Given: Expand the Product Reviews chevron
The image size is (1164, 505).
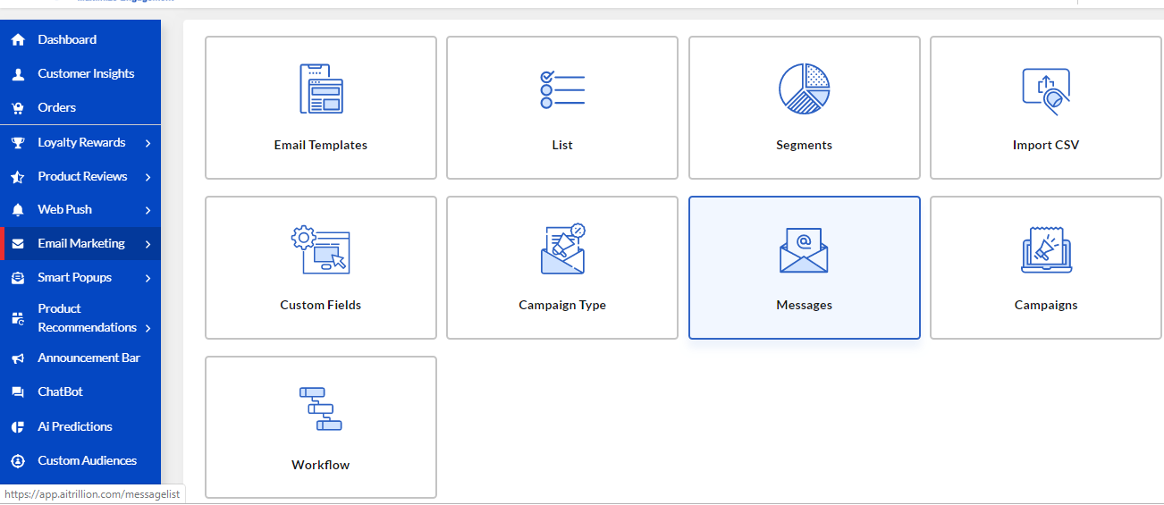Looking at the screenshot, I should [148, 177].
